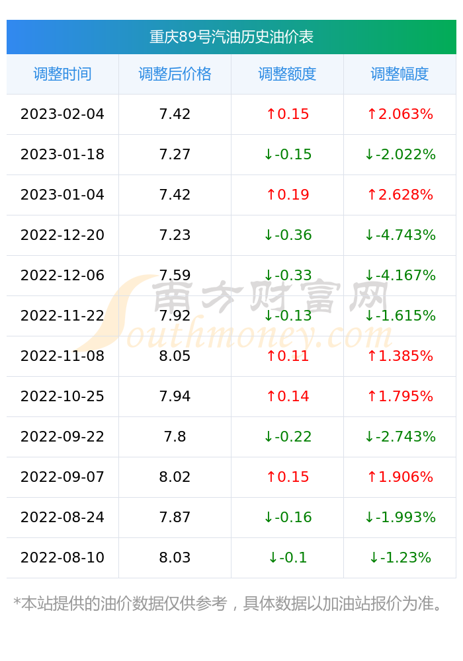Click the 2022-11-22 date cell
Image resolution: width=463 pixels, height=661 pixels.
point(62,316)
